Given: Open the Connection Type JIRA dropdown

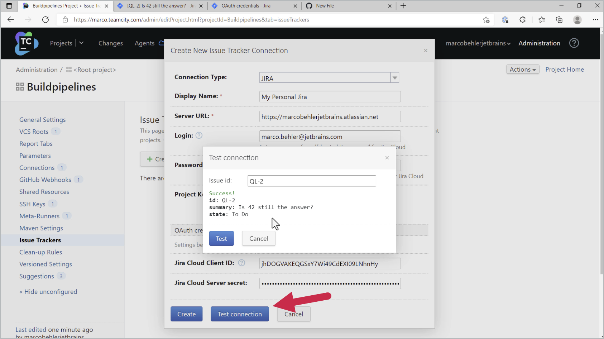Looking at the screenshot, I should (x=394, y=77).
